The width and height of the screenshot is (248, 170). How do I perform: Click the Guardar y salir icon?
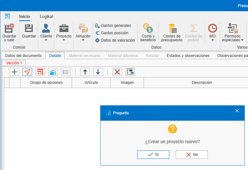9,28
